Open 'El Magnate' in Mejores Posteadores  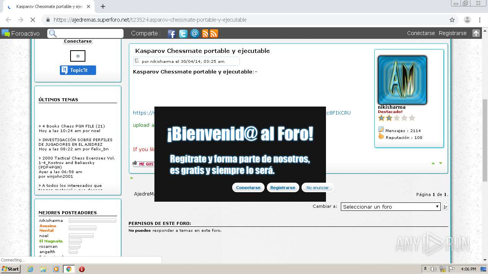click(51, 241)
